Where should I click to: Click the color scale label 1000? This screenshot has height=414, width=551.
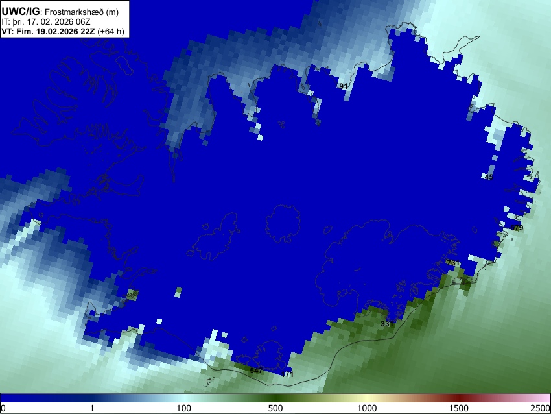(367, 408)
